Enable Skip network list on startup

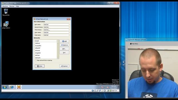(36, 60)
